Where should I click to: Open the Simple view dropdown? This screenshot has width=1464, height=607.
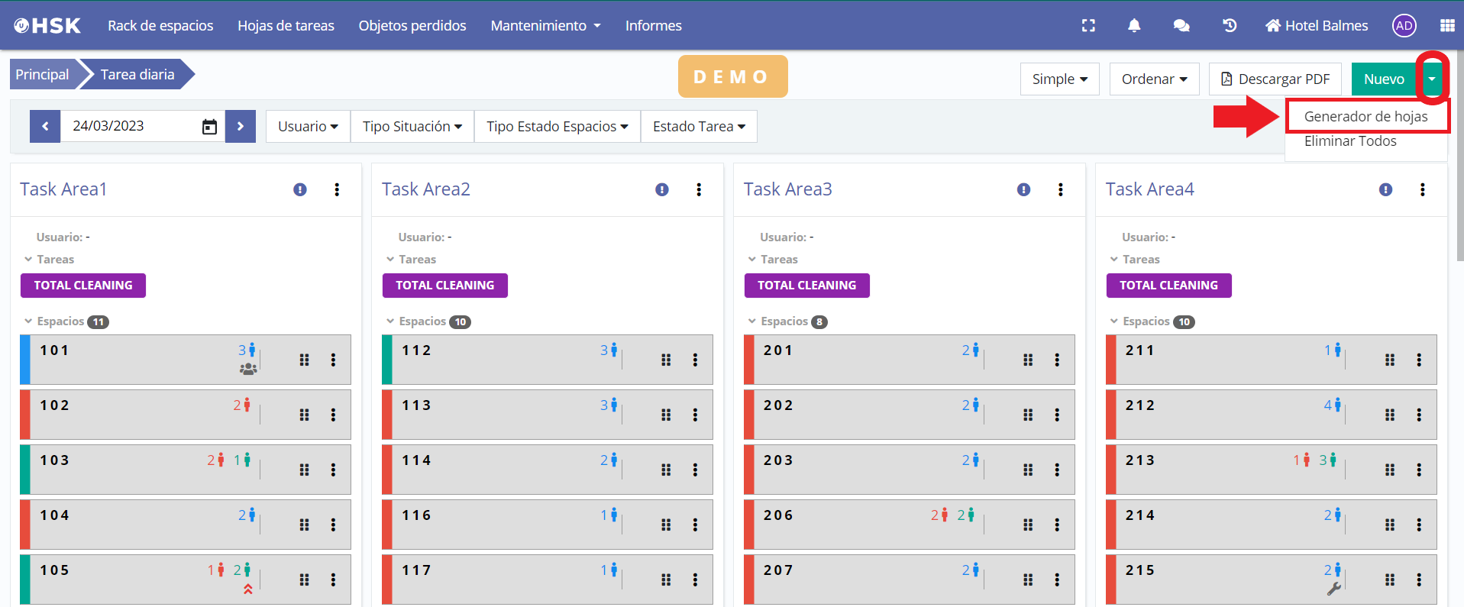click(1059, 79)
